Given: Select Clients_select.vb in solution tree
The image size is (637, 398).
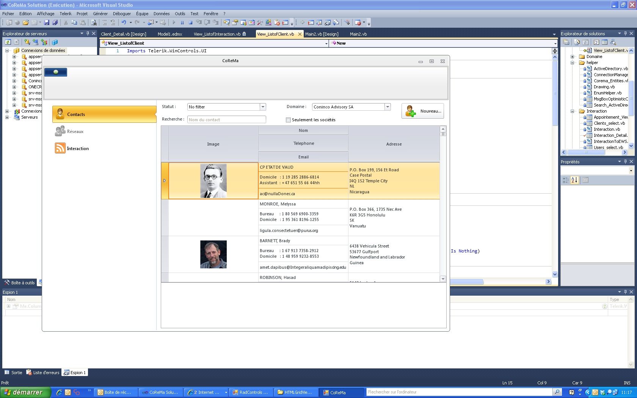Looking at the screenshot, I should click(609, 123).
